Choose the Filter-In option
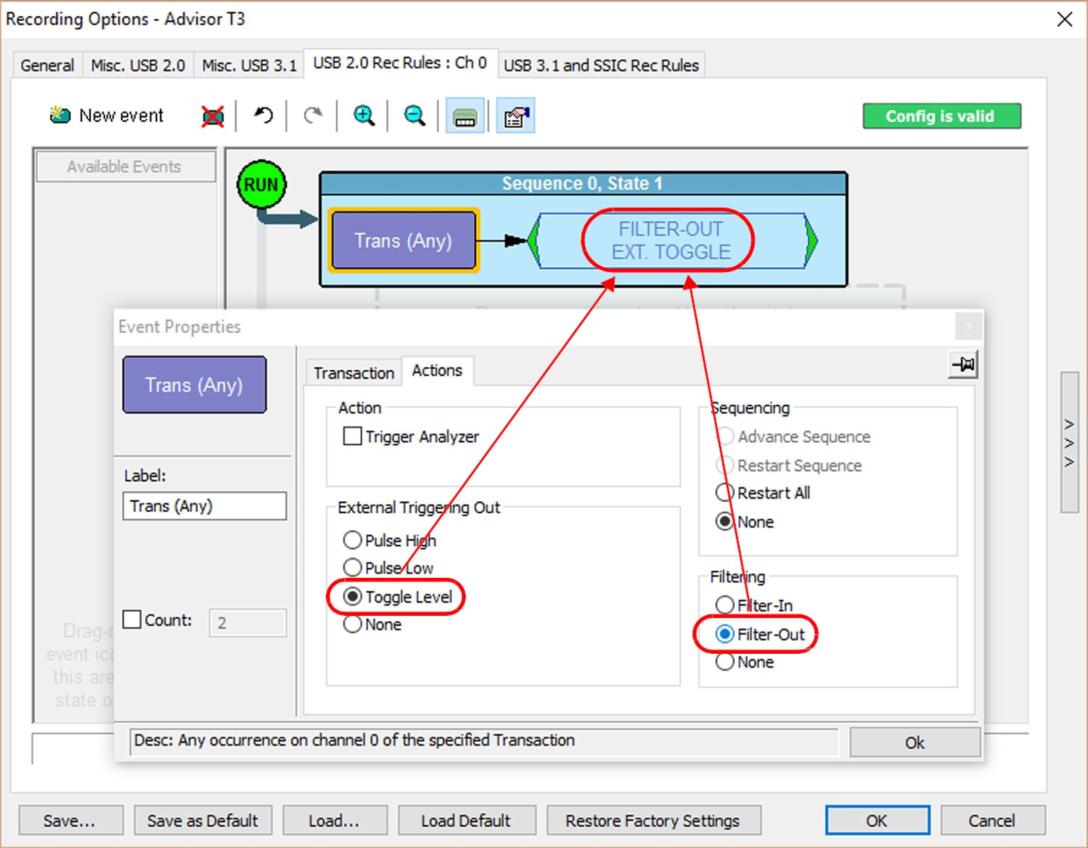 (724, 605)
